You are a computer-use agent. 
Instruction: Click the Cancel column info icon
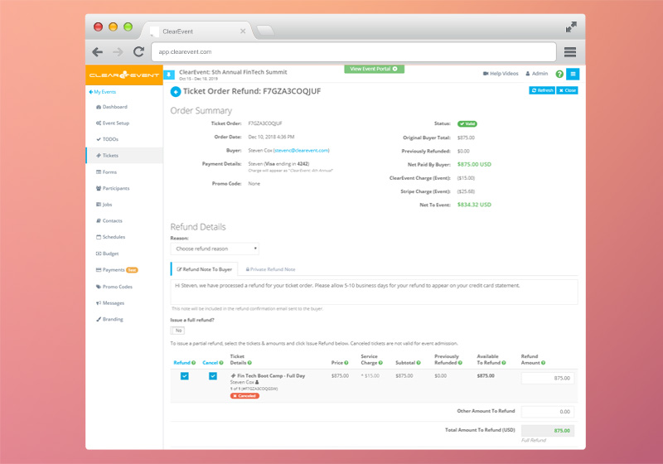click(221, 363)
